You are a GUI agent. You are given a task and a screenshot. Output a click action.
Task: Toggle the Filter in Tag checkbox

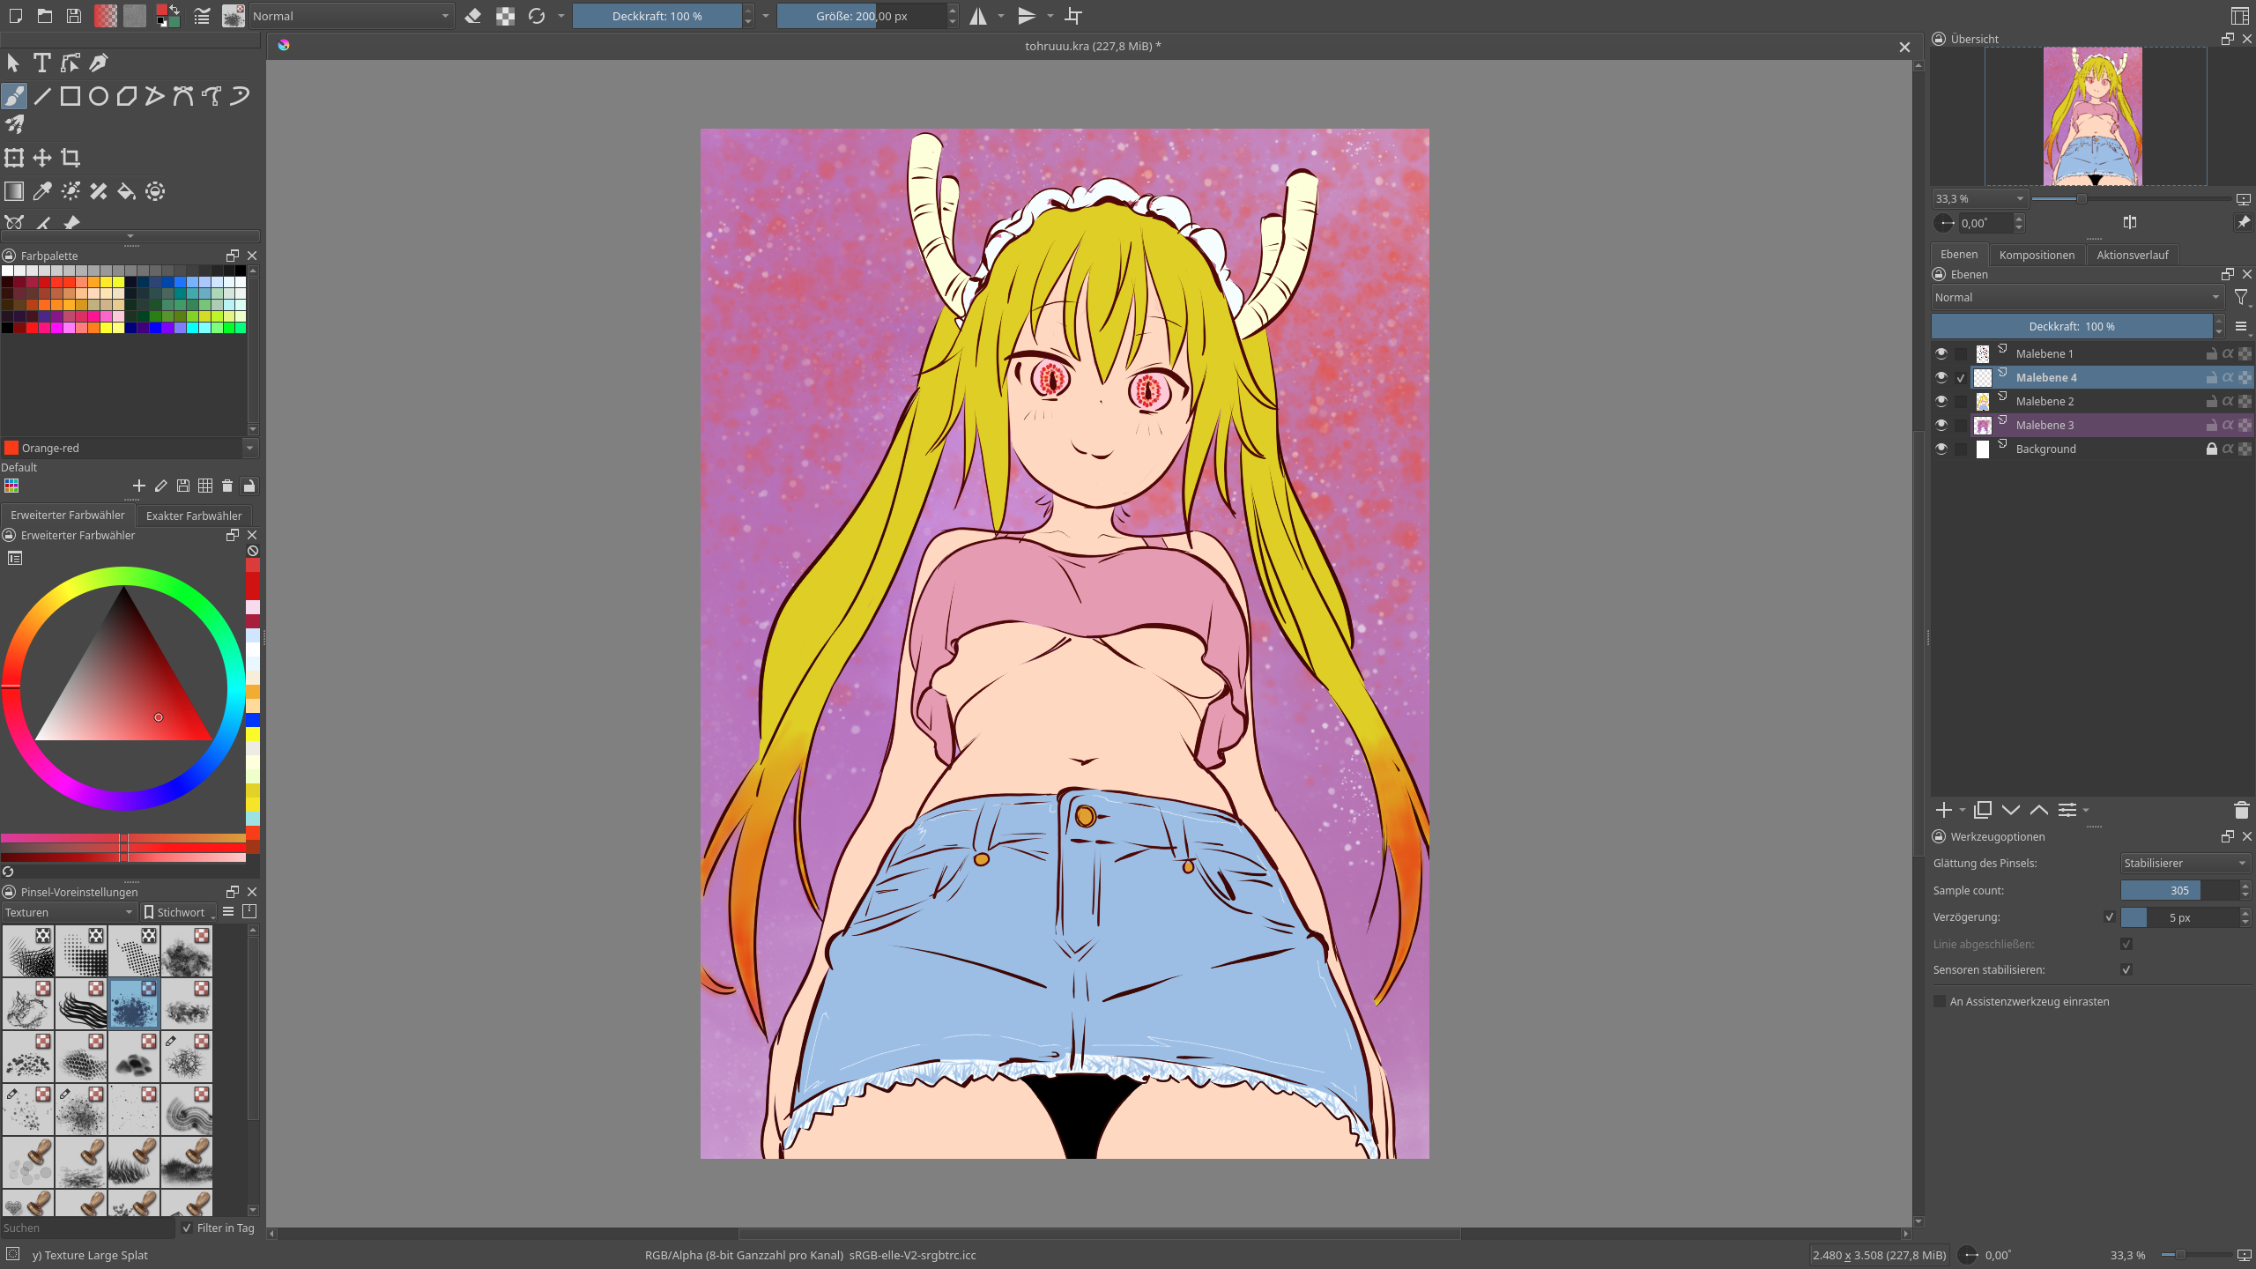(x=187, y=1228)
